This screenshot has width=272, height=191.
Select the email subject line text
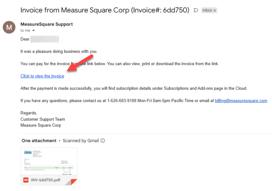105,10
